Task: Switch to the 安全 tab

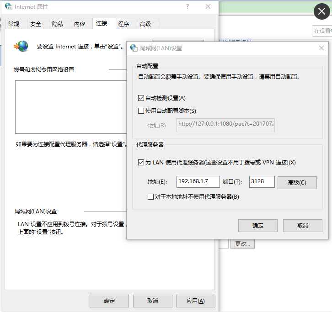Action: coord(36,24)
